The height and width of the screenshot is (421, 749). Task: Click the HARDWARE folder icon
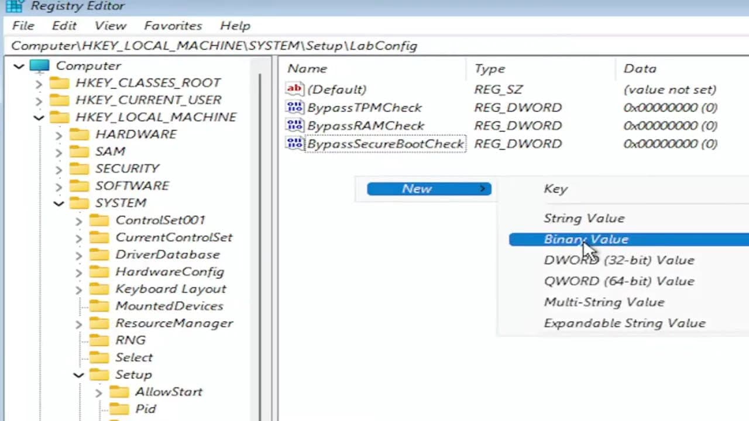(79, 134)
